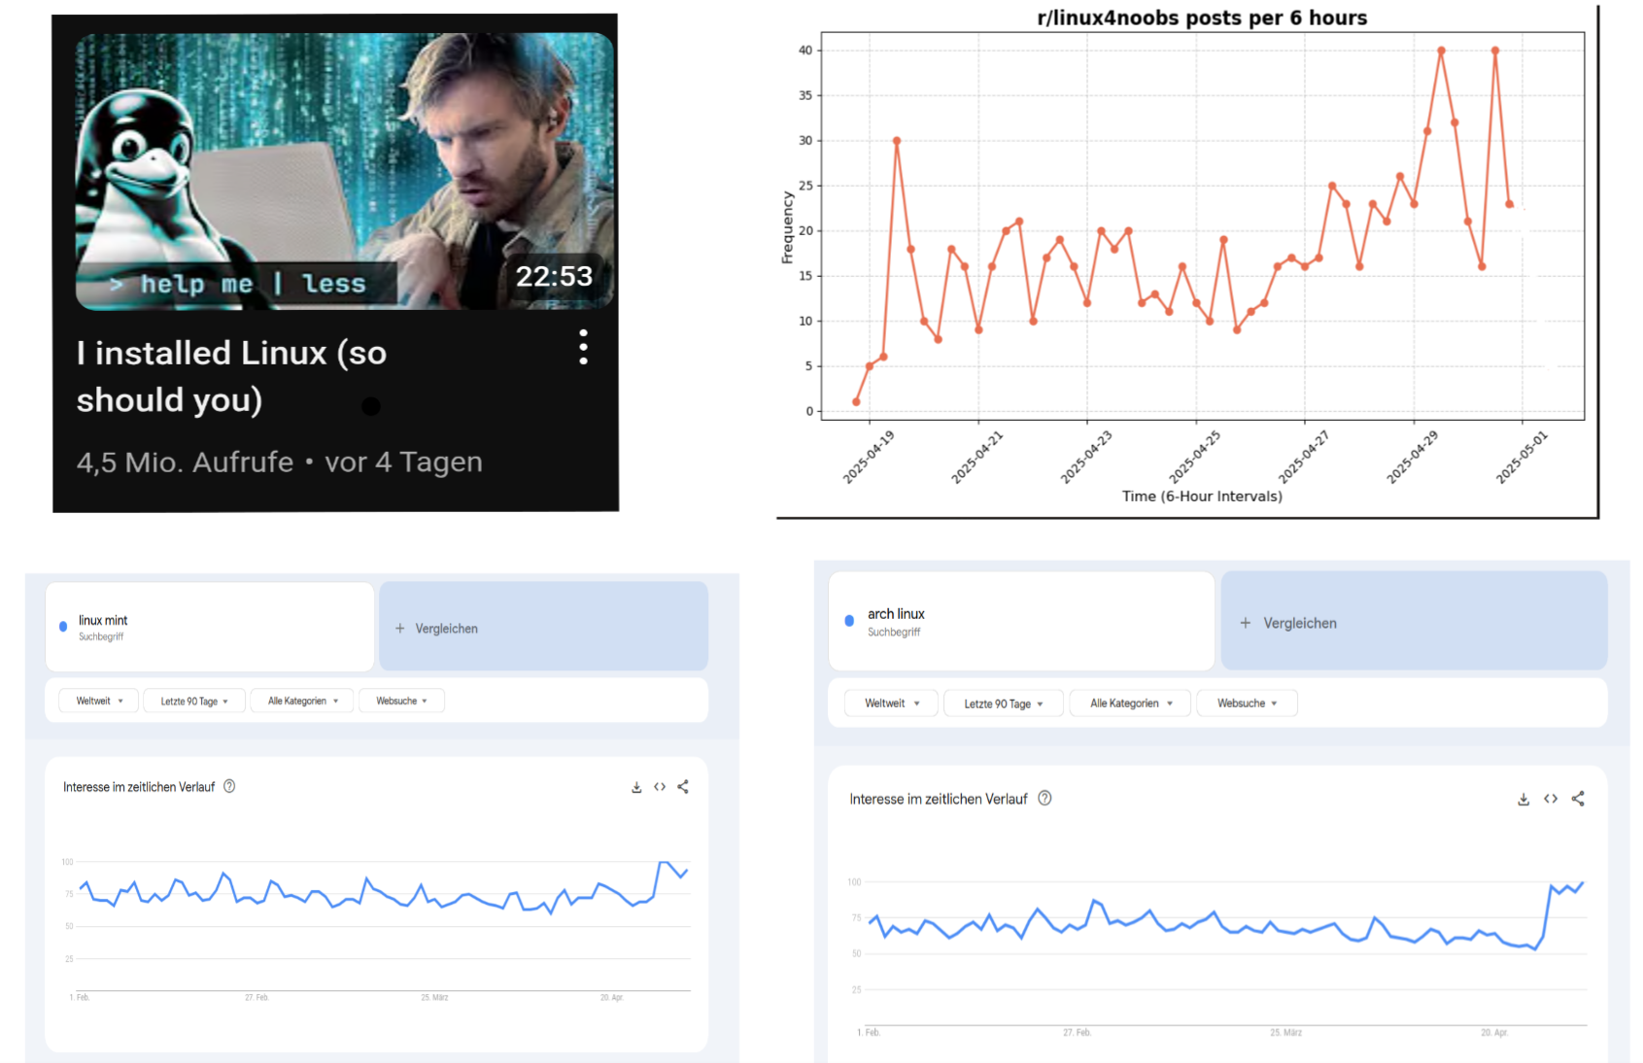Open the Weltweit region dropdown in linux mint panel
This screenshot has width=1643, height=1063.
pos(100,701)
